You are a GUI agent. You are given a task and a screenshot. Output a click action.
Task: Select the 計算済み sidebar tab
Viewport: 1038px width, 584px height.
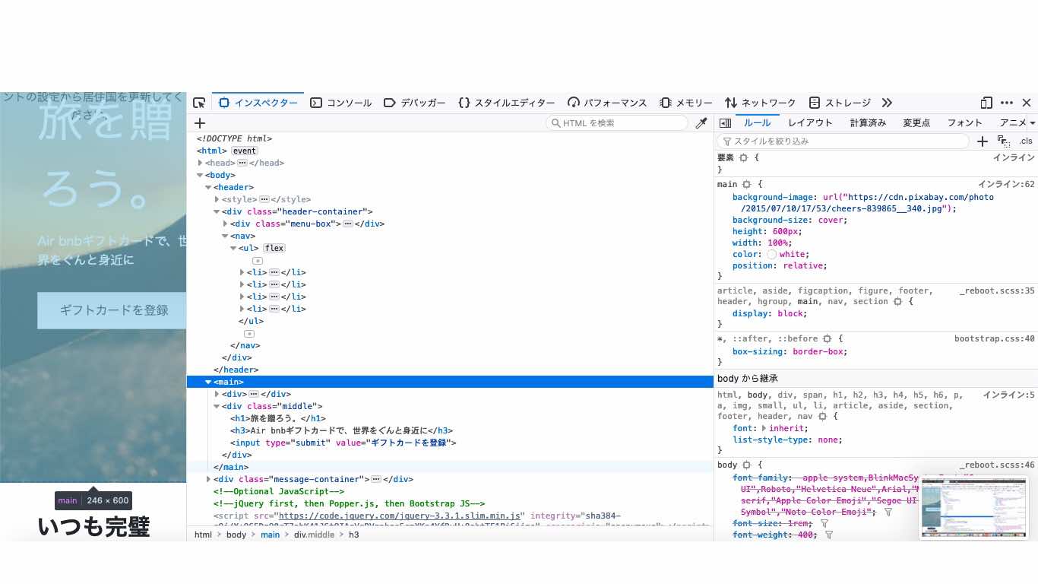point(868,123)
